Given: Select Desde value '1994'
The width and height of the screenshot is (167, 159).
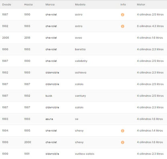Looking at the screenshot, I should click(5, 130).
